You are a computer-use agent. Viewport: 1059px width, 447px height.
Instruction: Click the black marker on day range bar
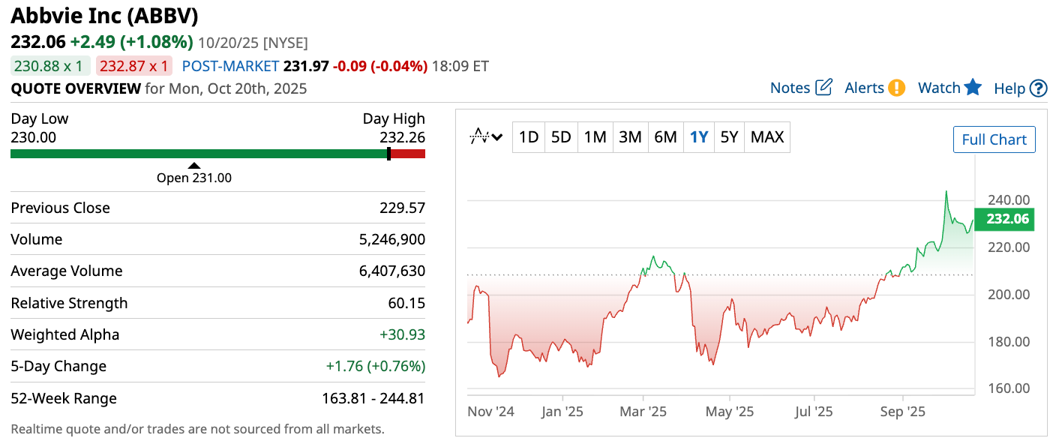388,154
